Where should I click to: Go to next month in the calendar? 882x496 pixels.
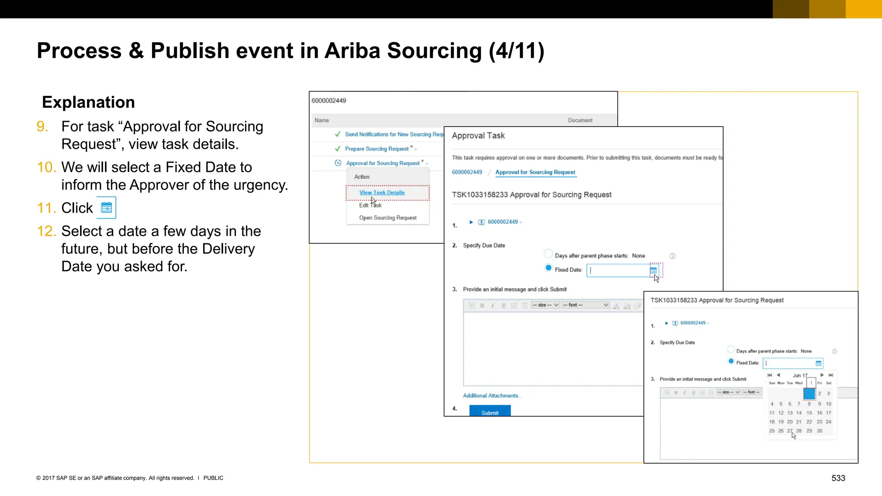click(x=822, y=375)
